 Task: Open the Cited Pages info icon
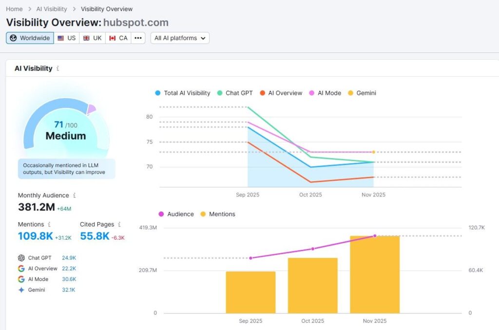(119, 225)
